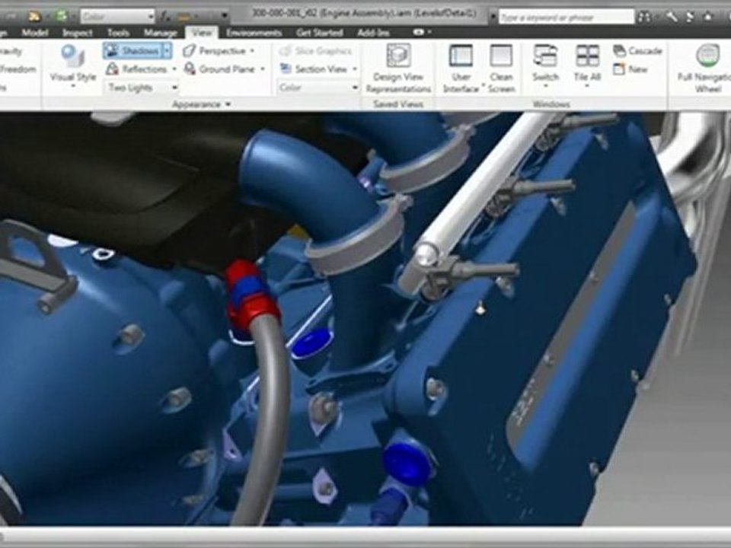This screenshot has width=731, height=548.
Task: Click the Cascade icon
Action: pyautogui.click(x=619, y=51)
